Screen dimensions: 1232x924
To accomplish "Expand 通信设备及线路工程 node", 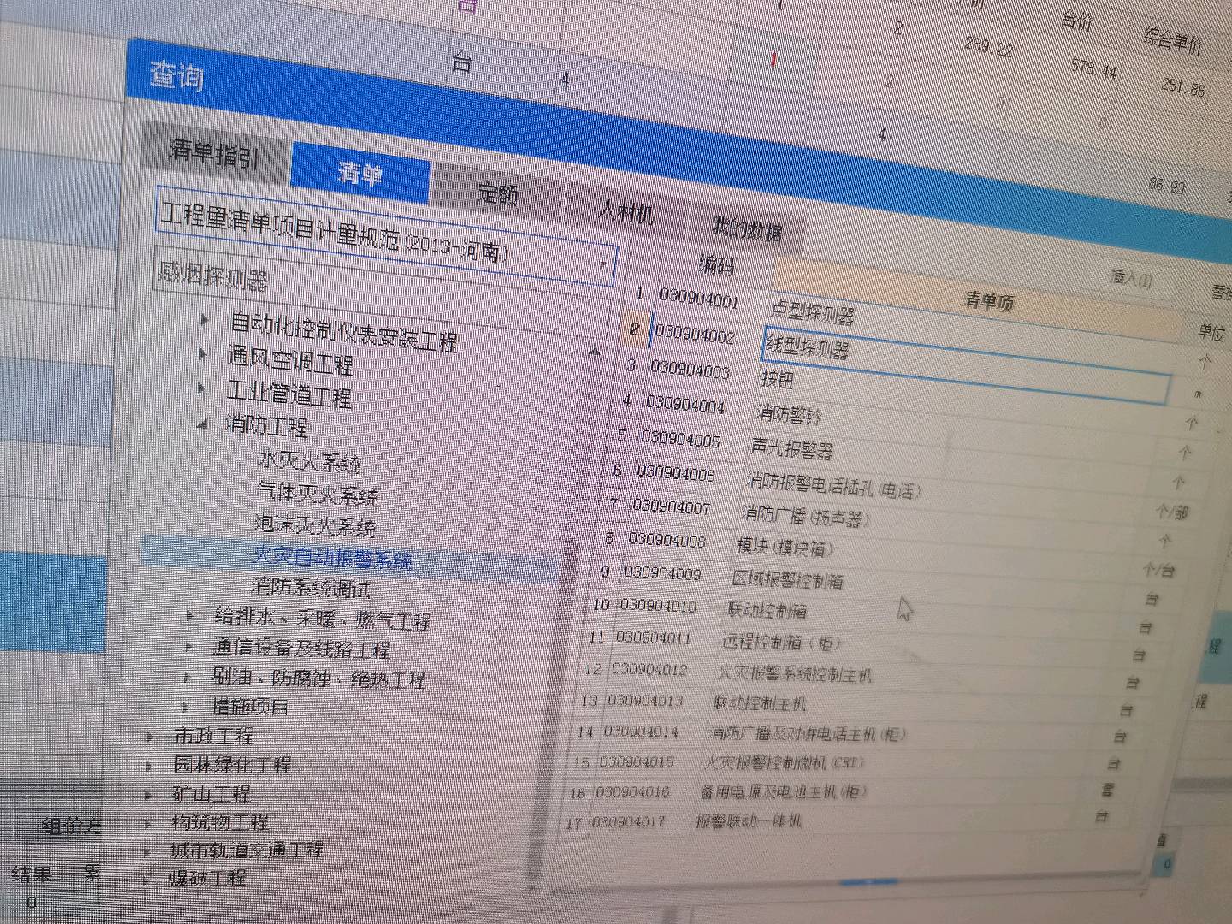I will tap(187, 647).
